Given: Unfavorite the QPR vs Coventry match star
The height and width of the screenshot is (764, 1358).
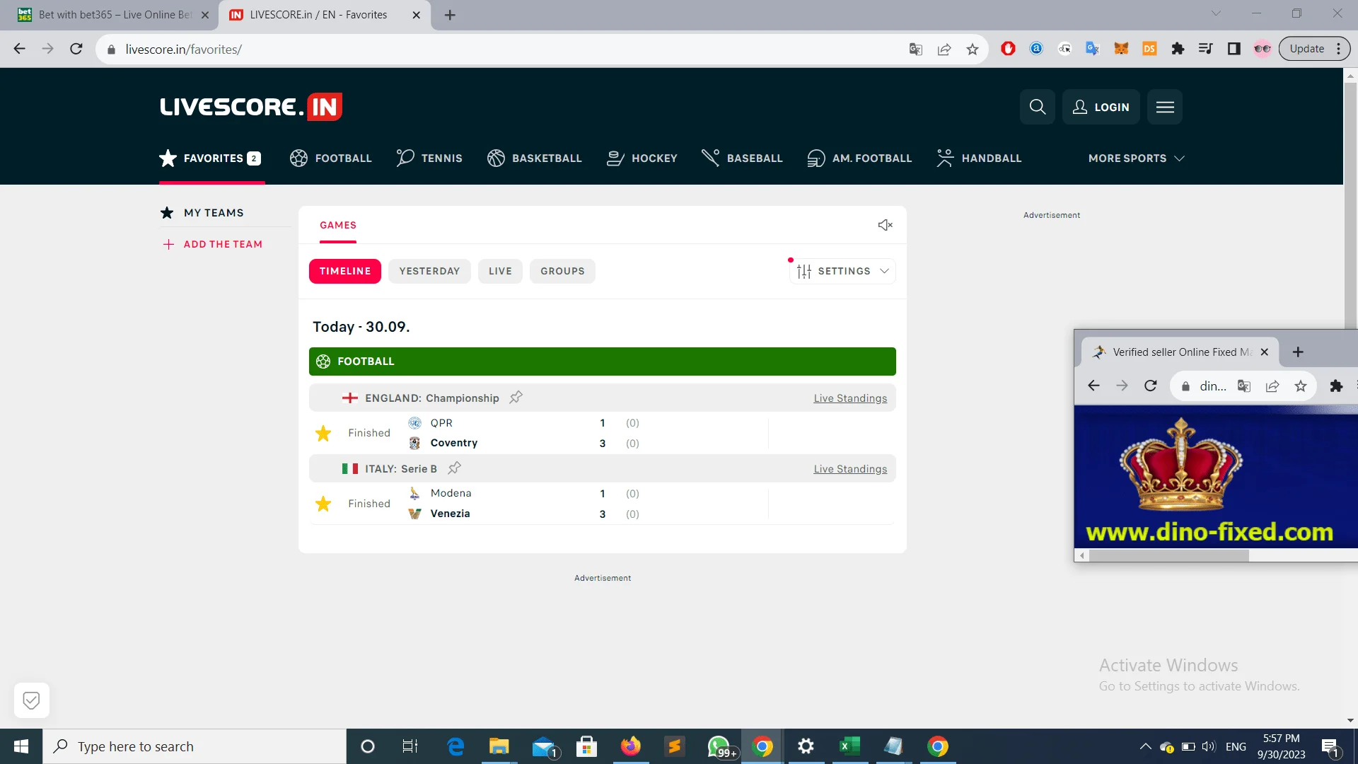Looking at the screenshot, I should coord(323,432).
